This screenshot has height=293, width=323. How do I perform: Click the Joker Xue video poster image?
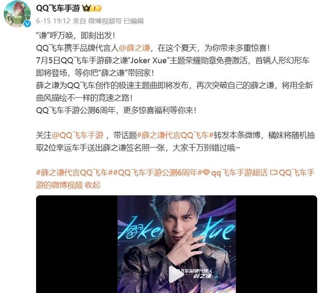pos(177,244)
